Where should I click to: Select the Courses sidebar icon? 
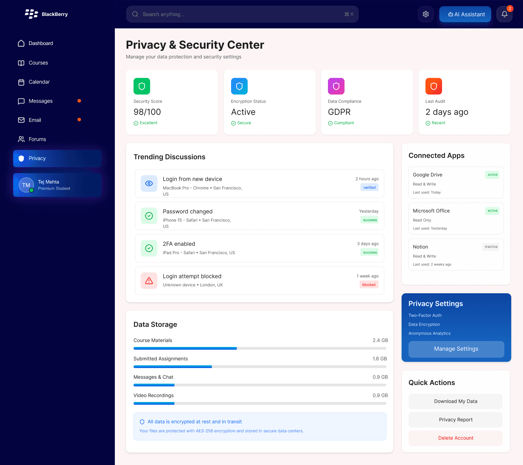click(21, 63)
